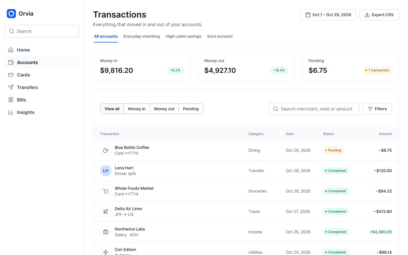Viewport: 408px width, 255px height.
Task: Click the Transfers paper plane icon
Action: (11, 87)
